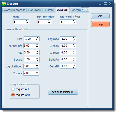Click set all to minimum button
Viewport: 118px width, 114px height.
(63, 92)
